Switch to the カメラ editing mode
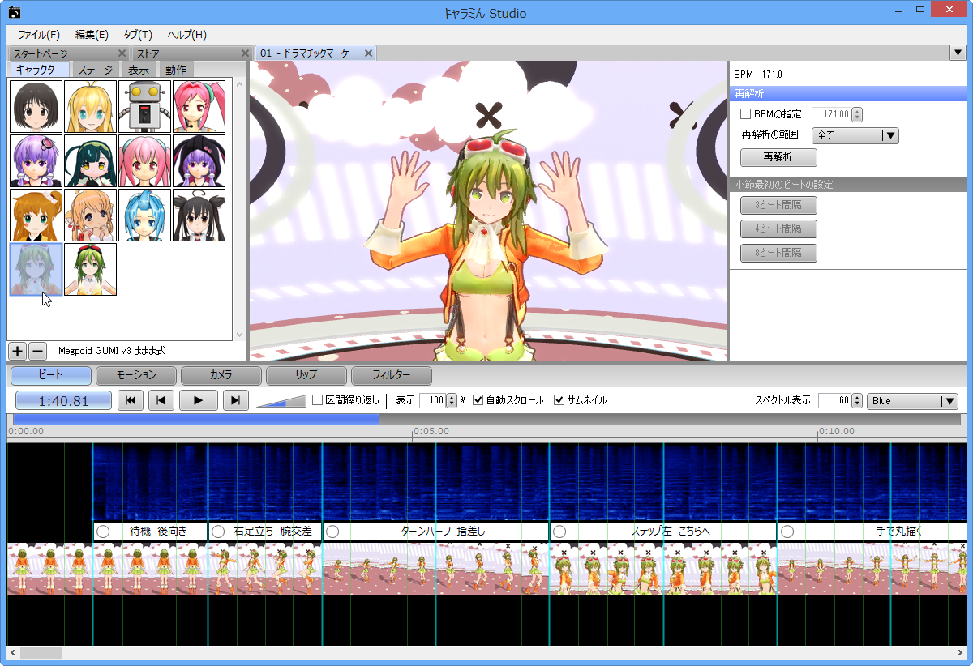Viewport: 973px width, 666px height. (x=221, y=376)
